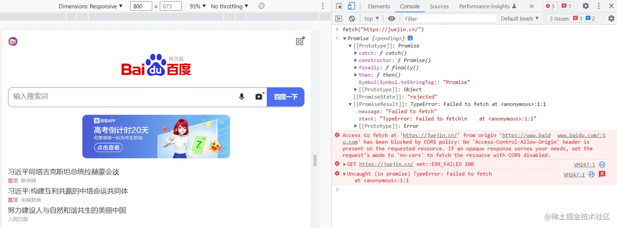Click the 3 errors counter badge

coord(550,6)
